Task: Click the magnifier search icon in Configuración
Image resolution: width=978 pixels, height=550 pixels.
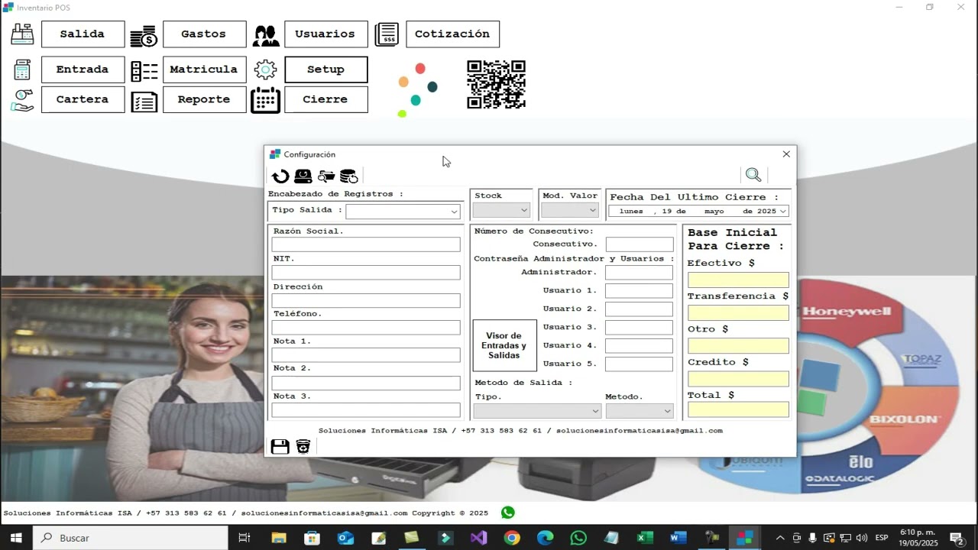Action: tap(753, 175)
